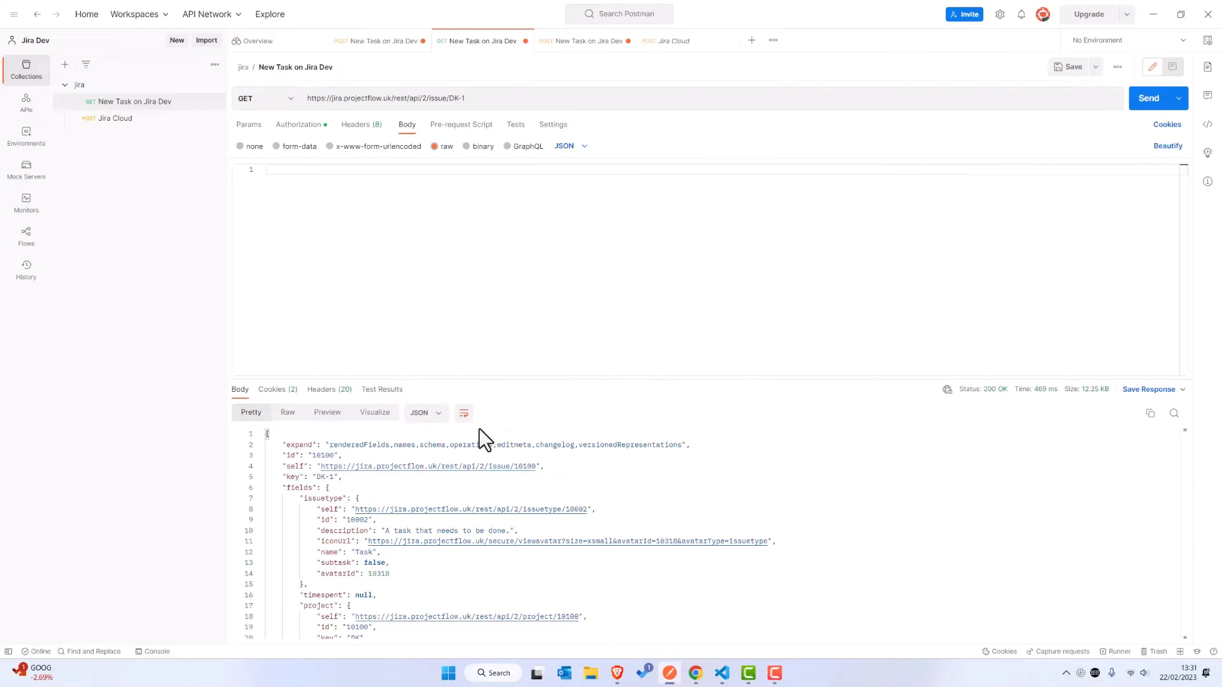Open comments icon in right sidebar

point(1207,95)
